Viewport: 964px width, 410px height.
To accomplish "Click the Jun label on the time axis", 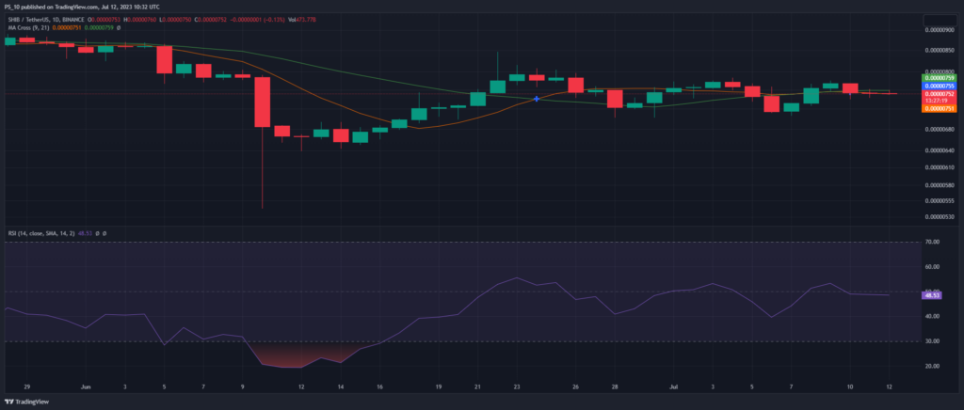I will (x=85, y=386).
